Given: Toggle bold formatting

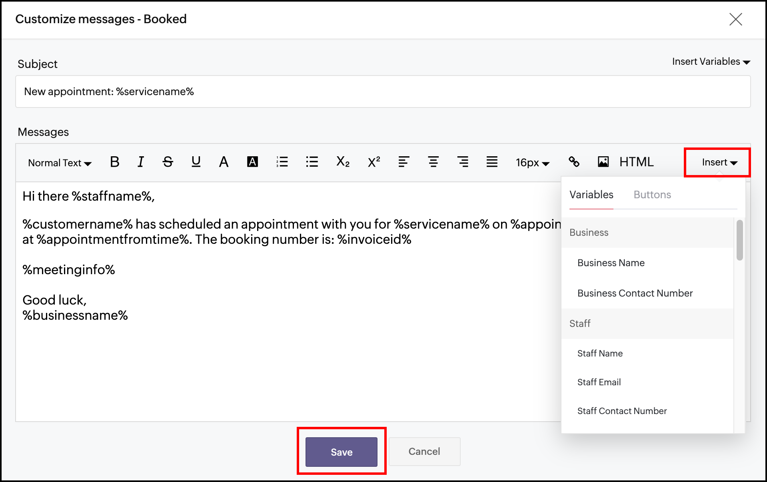Looking at the screenshot, I should [115, 162].
